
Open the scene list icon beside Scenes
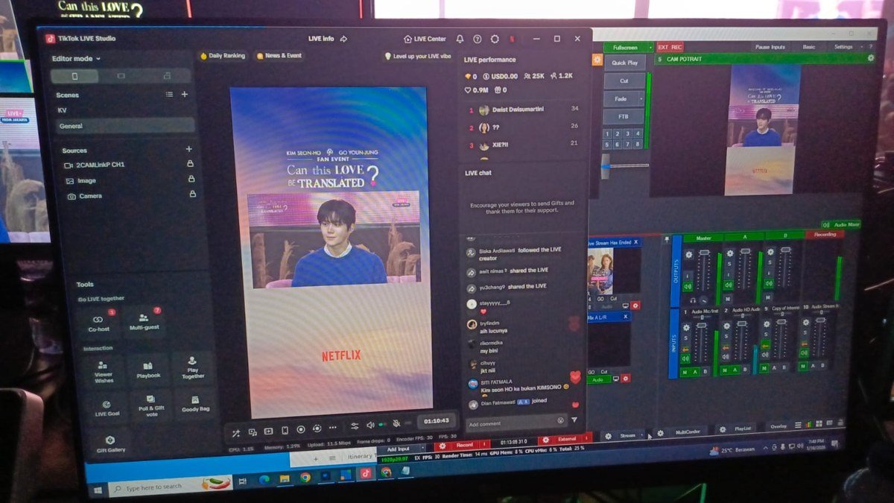[169, 95]
